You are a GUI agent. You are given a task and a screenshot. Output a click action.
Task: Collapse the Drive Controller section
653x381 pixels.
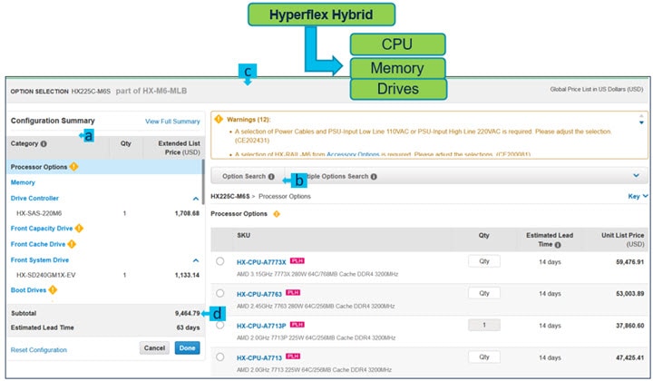coord(195,198)
